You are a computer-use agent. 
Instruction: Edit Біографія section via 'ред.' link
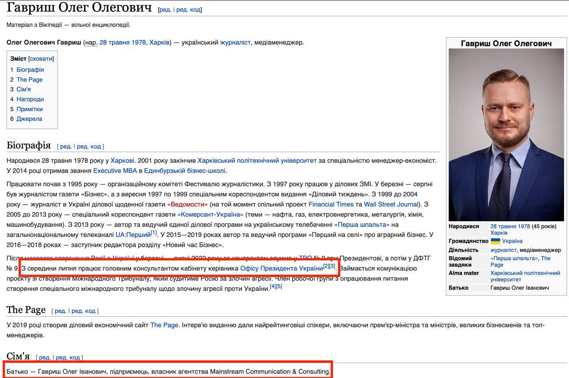pyautogui.click(x=65, y=147)
